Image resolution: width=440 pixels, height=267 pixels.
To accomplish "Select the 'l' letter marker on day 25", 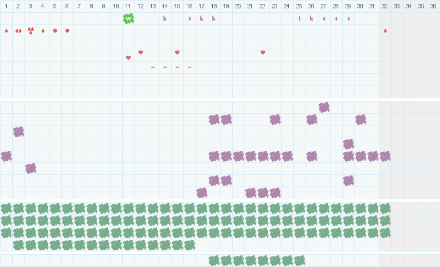I will pos(299,18).
